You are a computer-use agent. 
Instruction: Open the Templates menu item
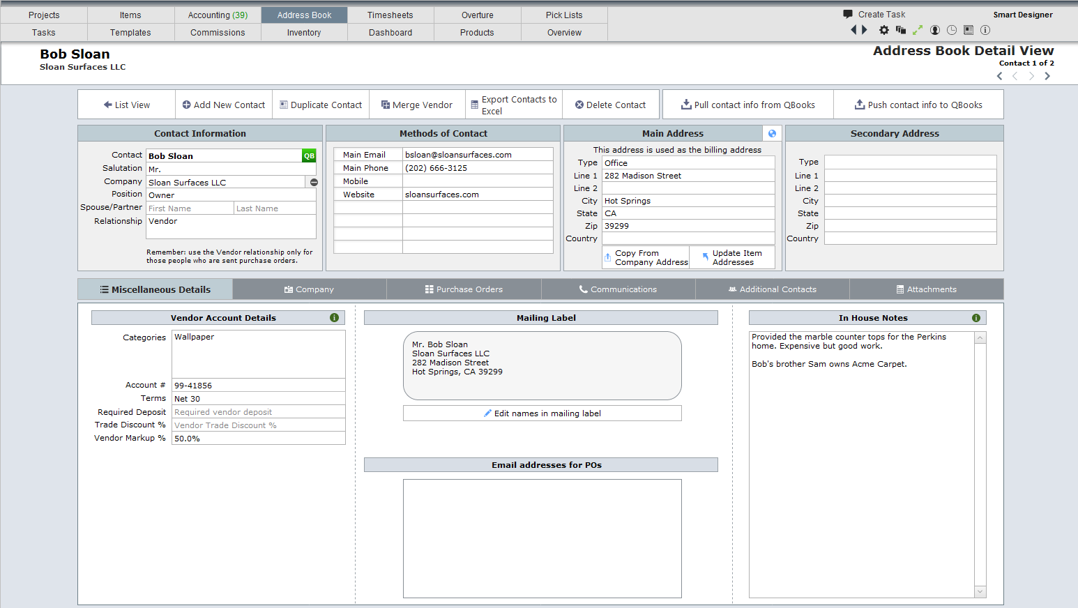click(x=130, y=32)
